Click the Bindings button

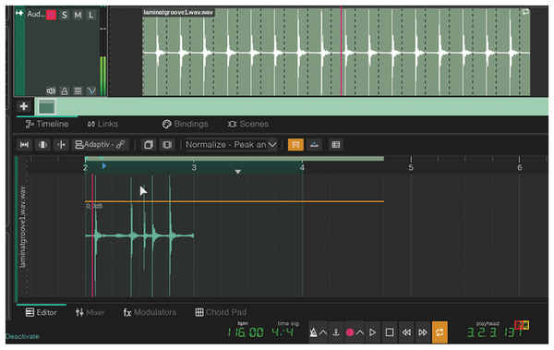point(186,124)
